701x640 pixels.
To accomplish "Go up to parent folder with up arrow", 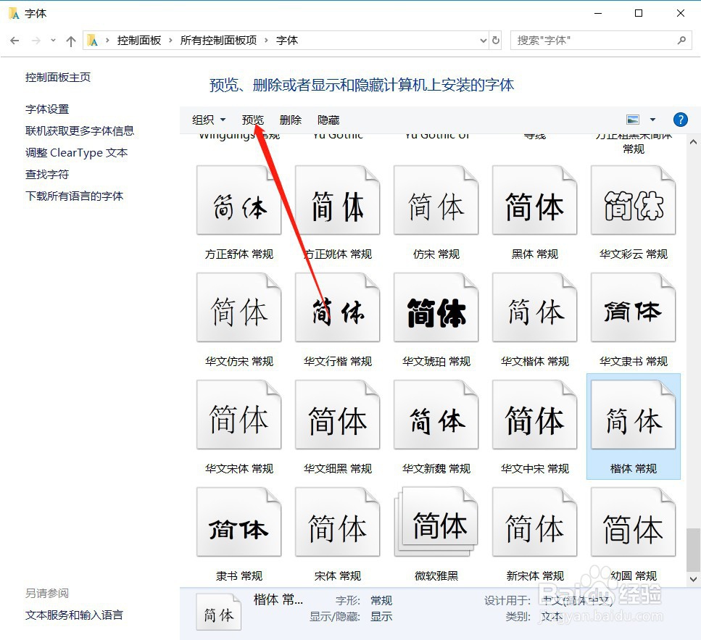I will [x=70, y=41].
